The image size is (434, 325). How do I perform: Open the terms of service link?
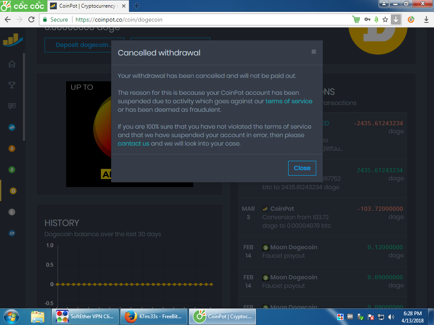[289, 101]
